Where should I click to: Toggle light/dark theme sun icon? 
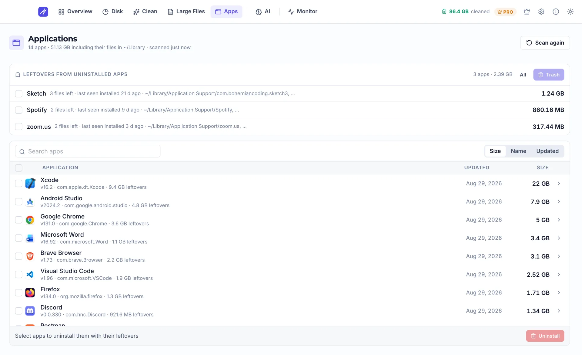point(570,12)
